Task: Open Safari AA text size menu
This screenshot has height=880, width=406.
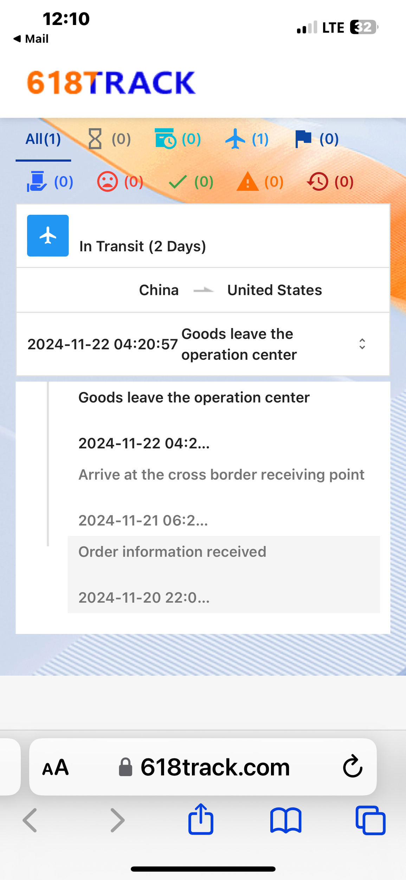Action: [x=56, y=767]
